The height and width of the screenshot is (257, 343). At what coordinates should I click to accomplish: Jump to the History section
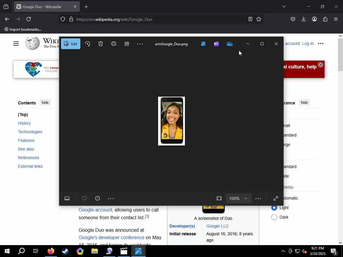coord(24,123)
